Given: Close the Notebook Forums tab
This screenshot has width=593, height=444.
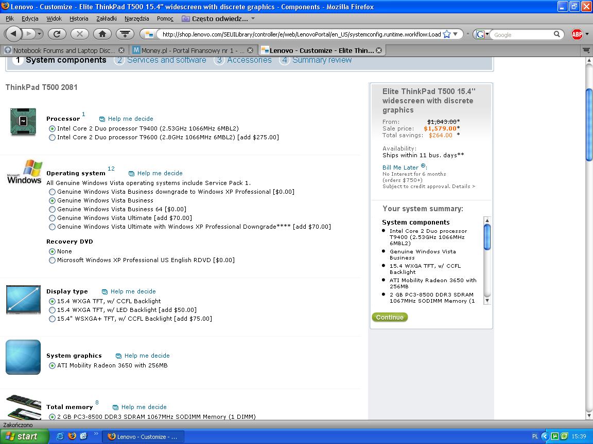Looking at the screenshot, I should [121, 50].
